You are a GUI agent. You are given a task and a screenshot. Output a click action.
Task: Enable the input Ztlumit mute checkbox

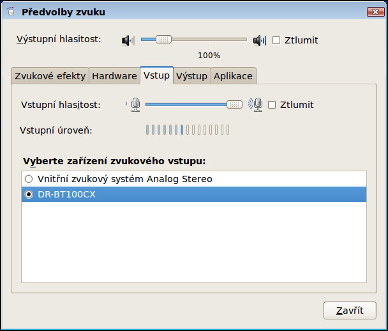click(x=272, y=105)
